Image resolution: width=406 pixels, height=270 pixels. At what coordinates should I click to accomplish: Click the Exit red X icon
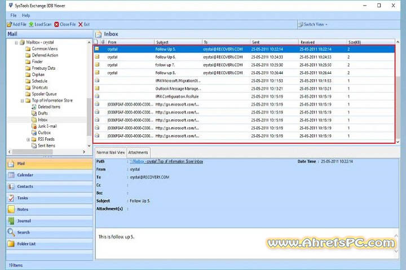tap(81, 24)
